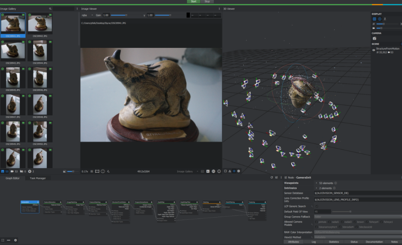Open the Attributes tab
402x245 pixels.
[x=294, y=242]
